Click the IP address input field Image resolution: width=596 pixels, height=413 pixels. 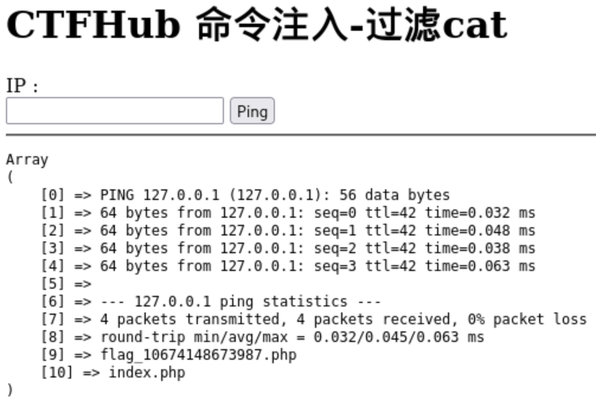pyautogui.click(x=114, y=111)
